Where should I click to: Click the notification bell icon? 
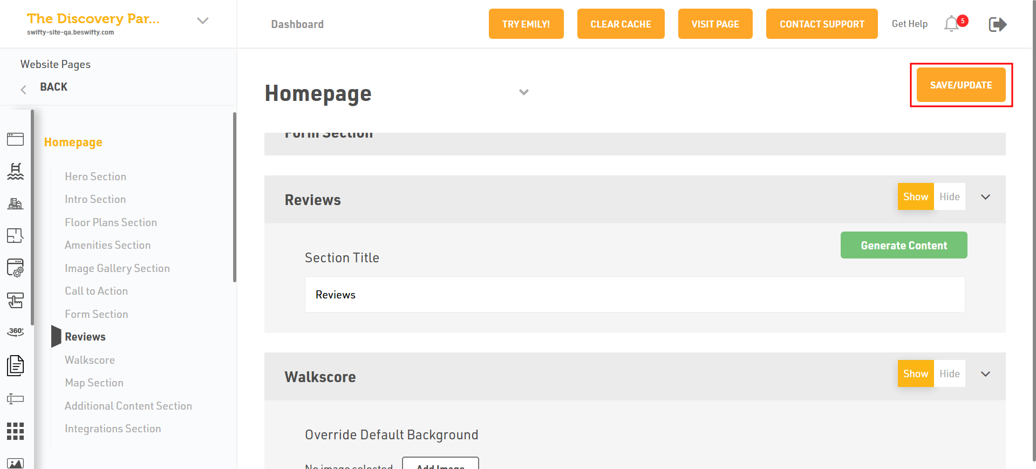(952, 24)
